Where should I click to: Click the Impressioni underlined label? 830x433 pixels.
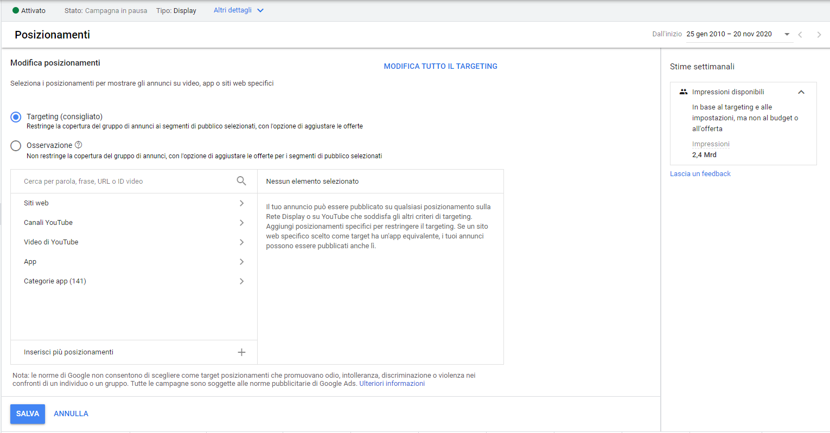[711, 144]
